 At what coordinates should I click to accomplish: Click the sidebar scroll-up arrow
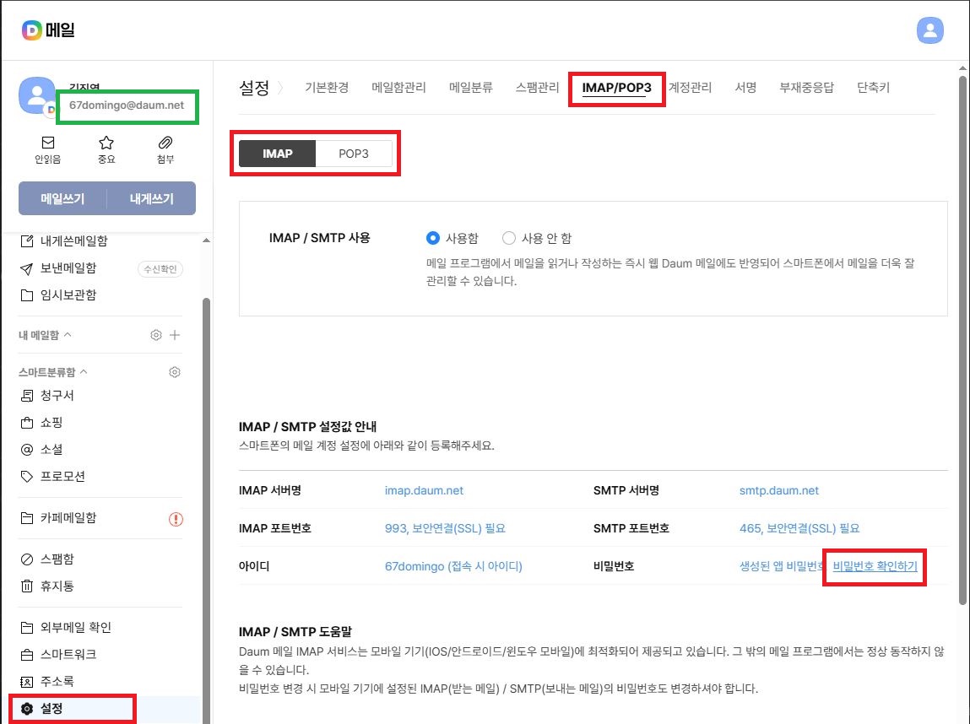tap(207, 240)
